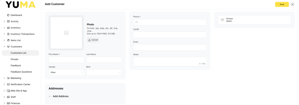Click the Customers people icon
Viewport: 299px width, 105px height.
tap(8, 47)
